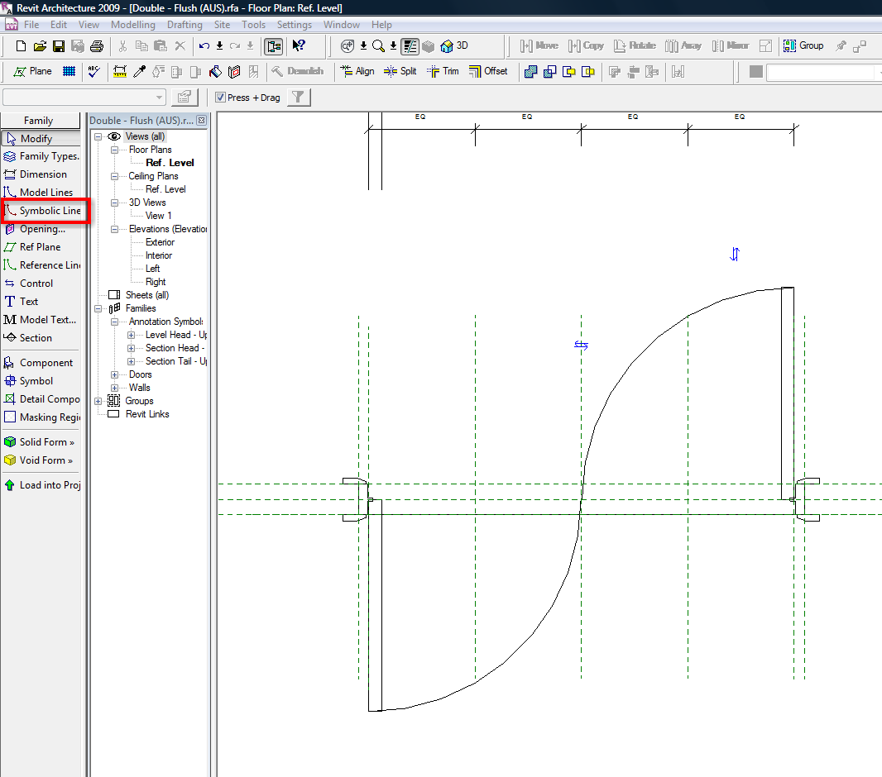The width and height of the screenshot is (882, 777).
Task: Collapse the Elevations tree node
Action: [x=115, y=229]
